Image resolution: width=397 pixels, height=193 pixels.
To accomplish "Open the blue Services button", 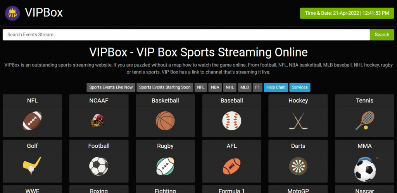I will [x=300, y=87].
